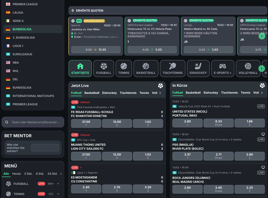Click the stream monitor icon for Boca Juniors
The width and height of the screenshot is (268, 198).
pos(263,167)
